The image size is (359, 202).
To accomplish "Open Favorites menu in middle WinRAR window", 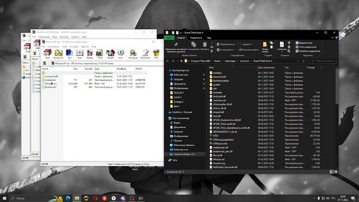I will click(x=64, y=36).
